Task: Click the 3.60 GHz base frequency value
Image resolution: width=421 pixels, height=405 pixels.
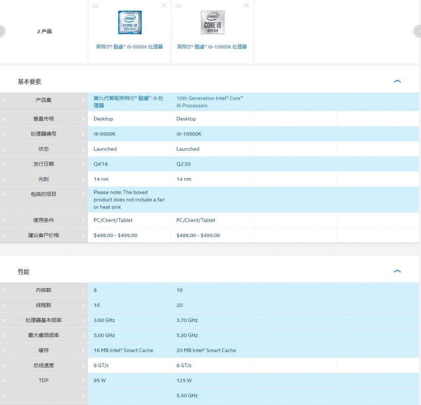Action: coord(104,320)
